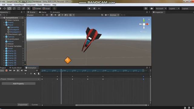Screen dimensions: 194x109
Task: Open the Gizmos dropdown
Action: coord(114,15)
